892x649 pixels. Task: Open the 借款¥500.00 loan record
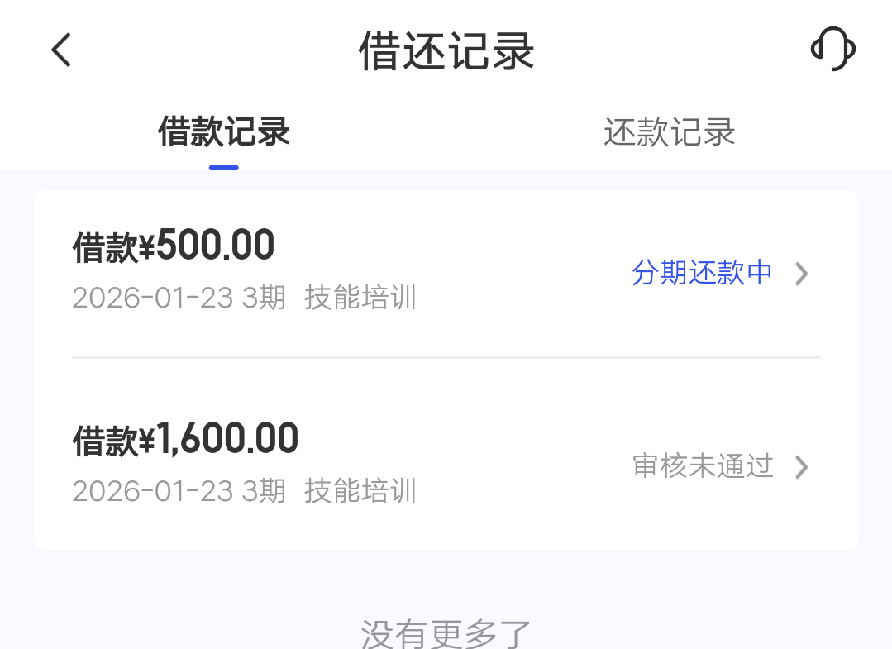(174, 246)
